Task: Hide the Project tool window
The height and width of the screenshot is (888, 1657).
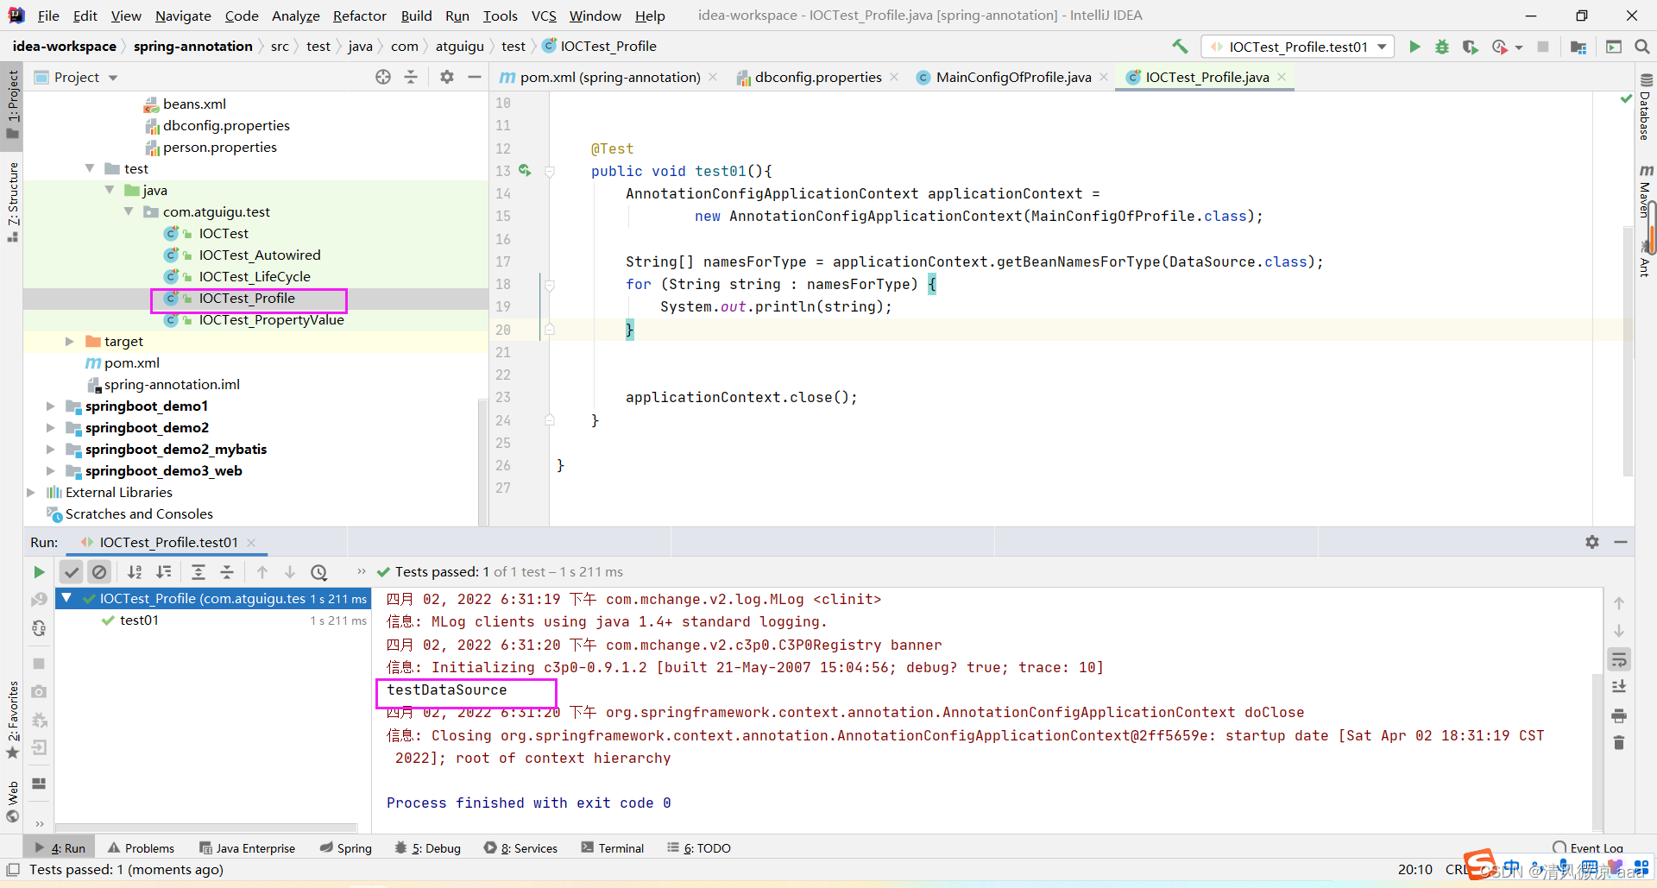Action: (x=474, y=77)
